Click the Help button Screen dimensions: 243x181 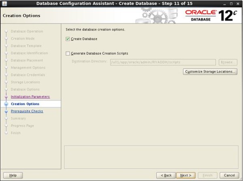click(13, 175)
